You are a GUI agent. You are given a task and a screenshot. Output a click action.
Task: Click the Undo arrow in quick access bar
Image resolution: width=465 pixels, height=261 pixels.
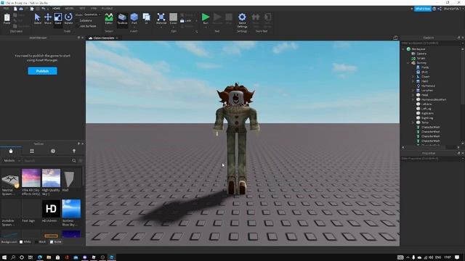coord(44,9)
